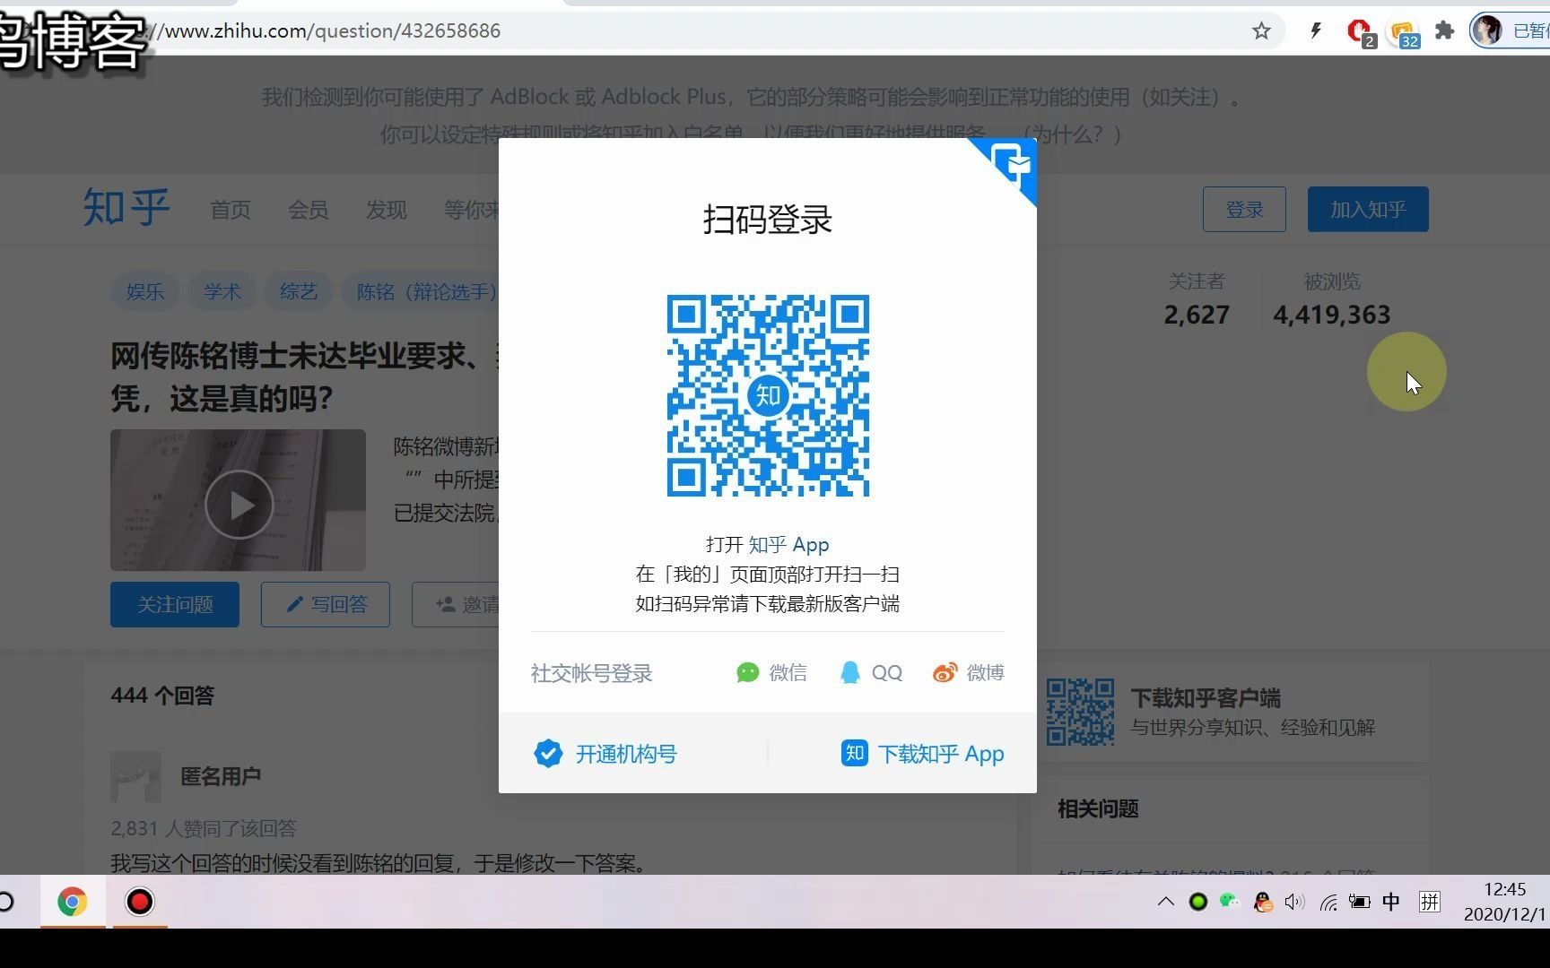Click the QQ penguin tray icon

coord(1263,902)
